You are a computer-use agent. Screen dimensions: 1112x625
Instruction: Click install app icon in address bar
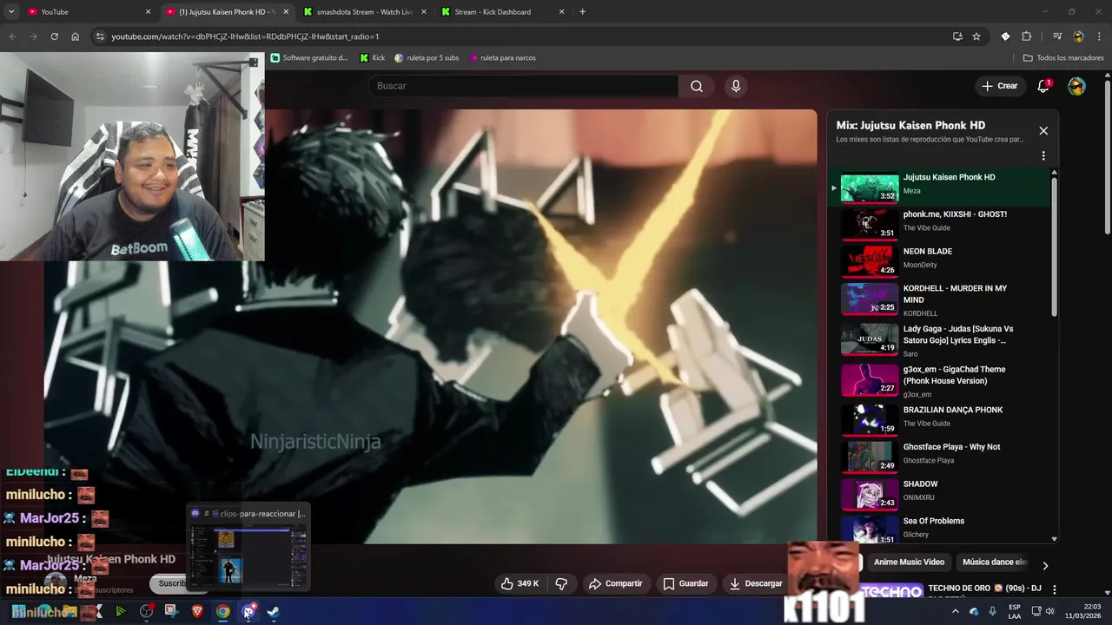pos(957,36)
